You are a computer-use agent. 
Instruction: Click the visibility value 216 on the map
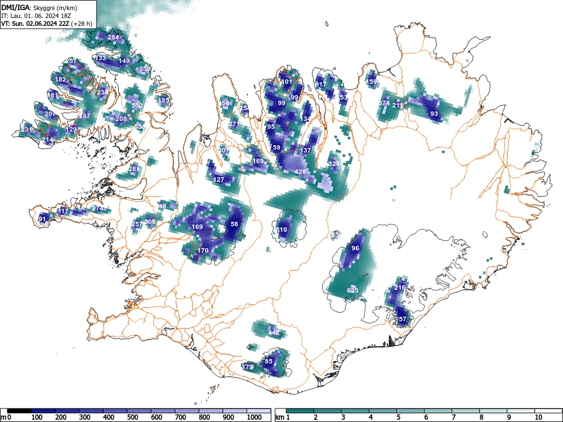click(400, 288)
